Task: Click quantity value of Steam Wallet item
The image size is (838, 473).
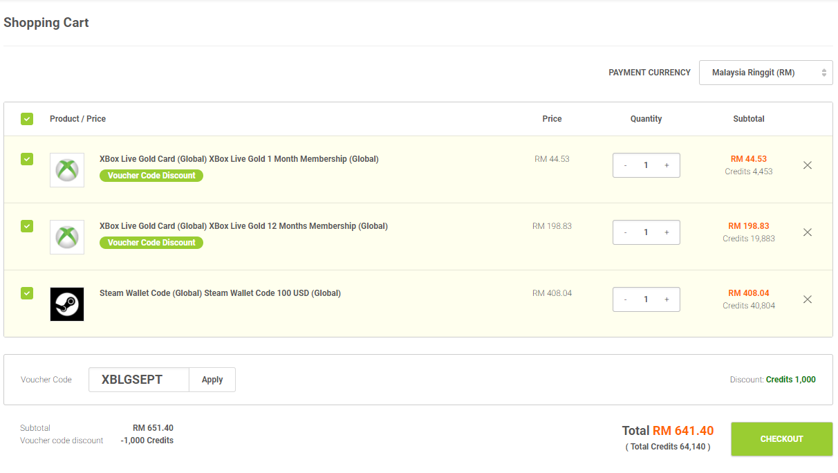Action: click(x=646, y=299)
